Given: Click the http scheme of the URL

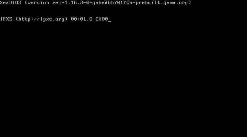Looking at the screenshot, I should [25, 19].
